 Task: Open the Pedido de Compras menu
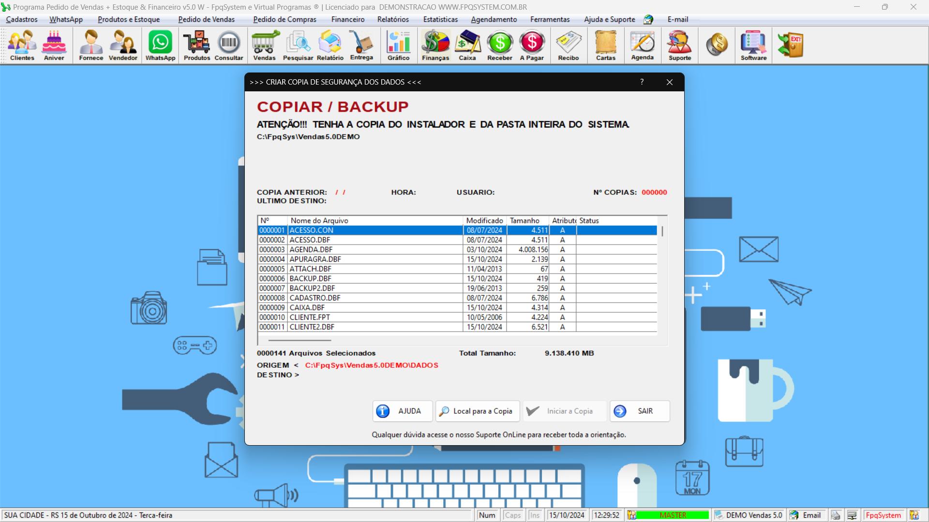click(x=285, y=19)
